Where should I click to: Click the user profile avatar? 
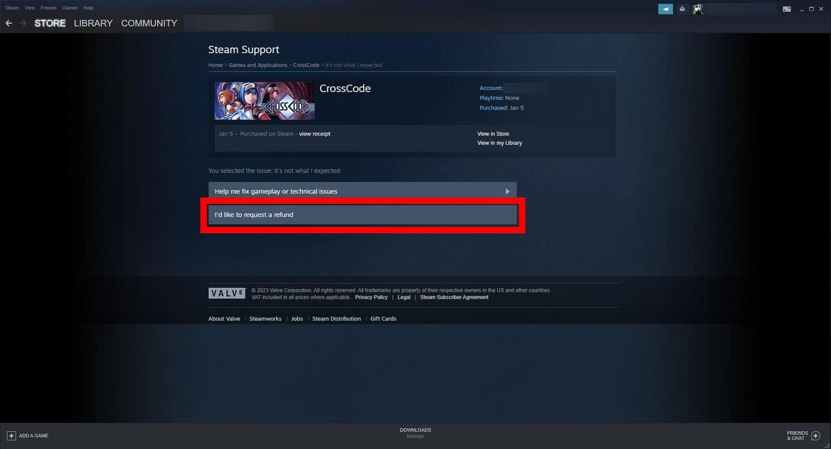(x=697, y=9)
